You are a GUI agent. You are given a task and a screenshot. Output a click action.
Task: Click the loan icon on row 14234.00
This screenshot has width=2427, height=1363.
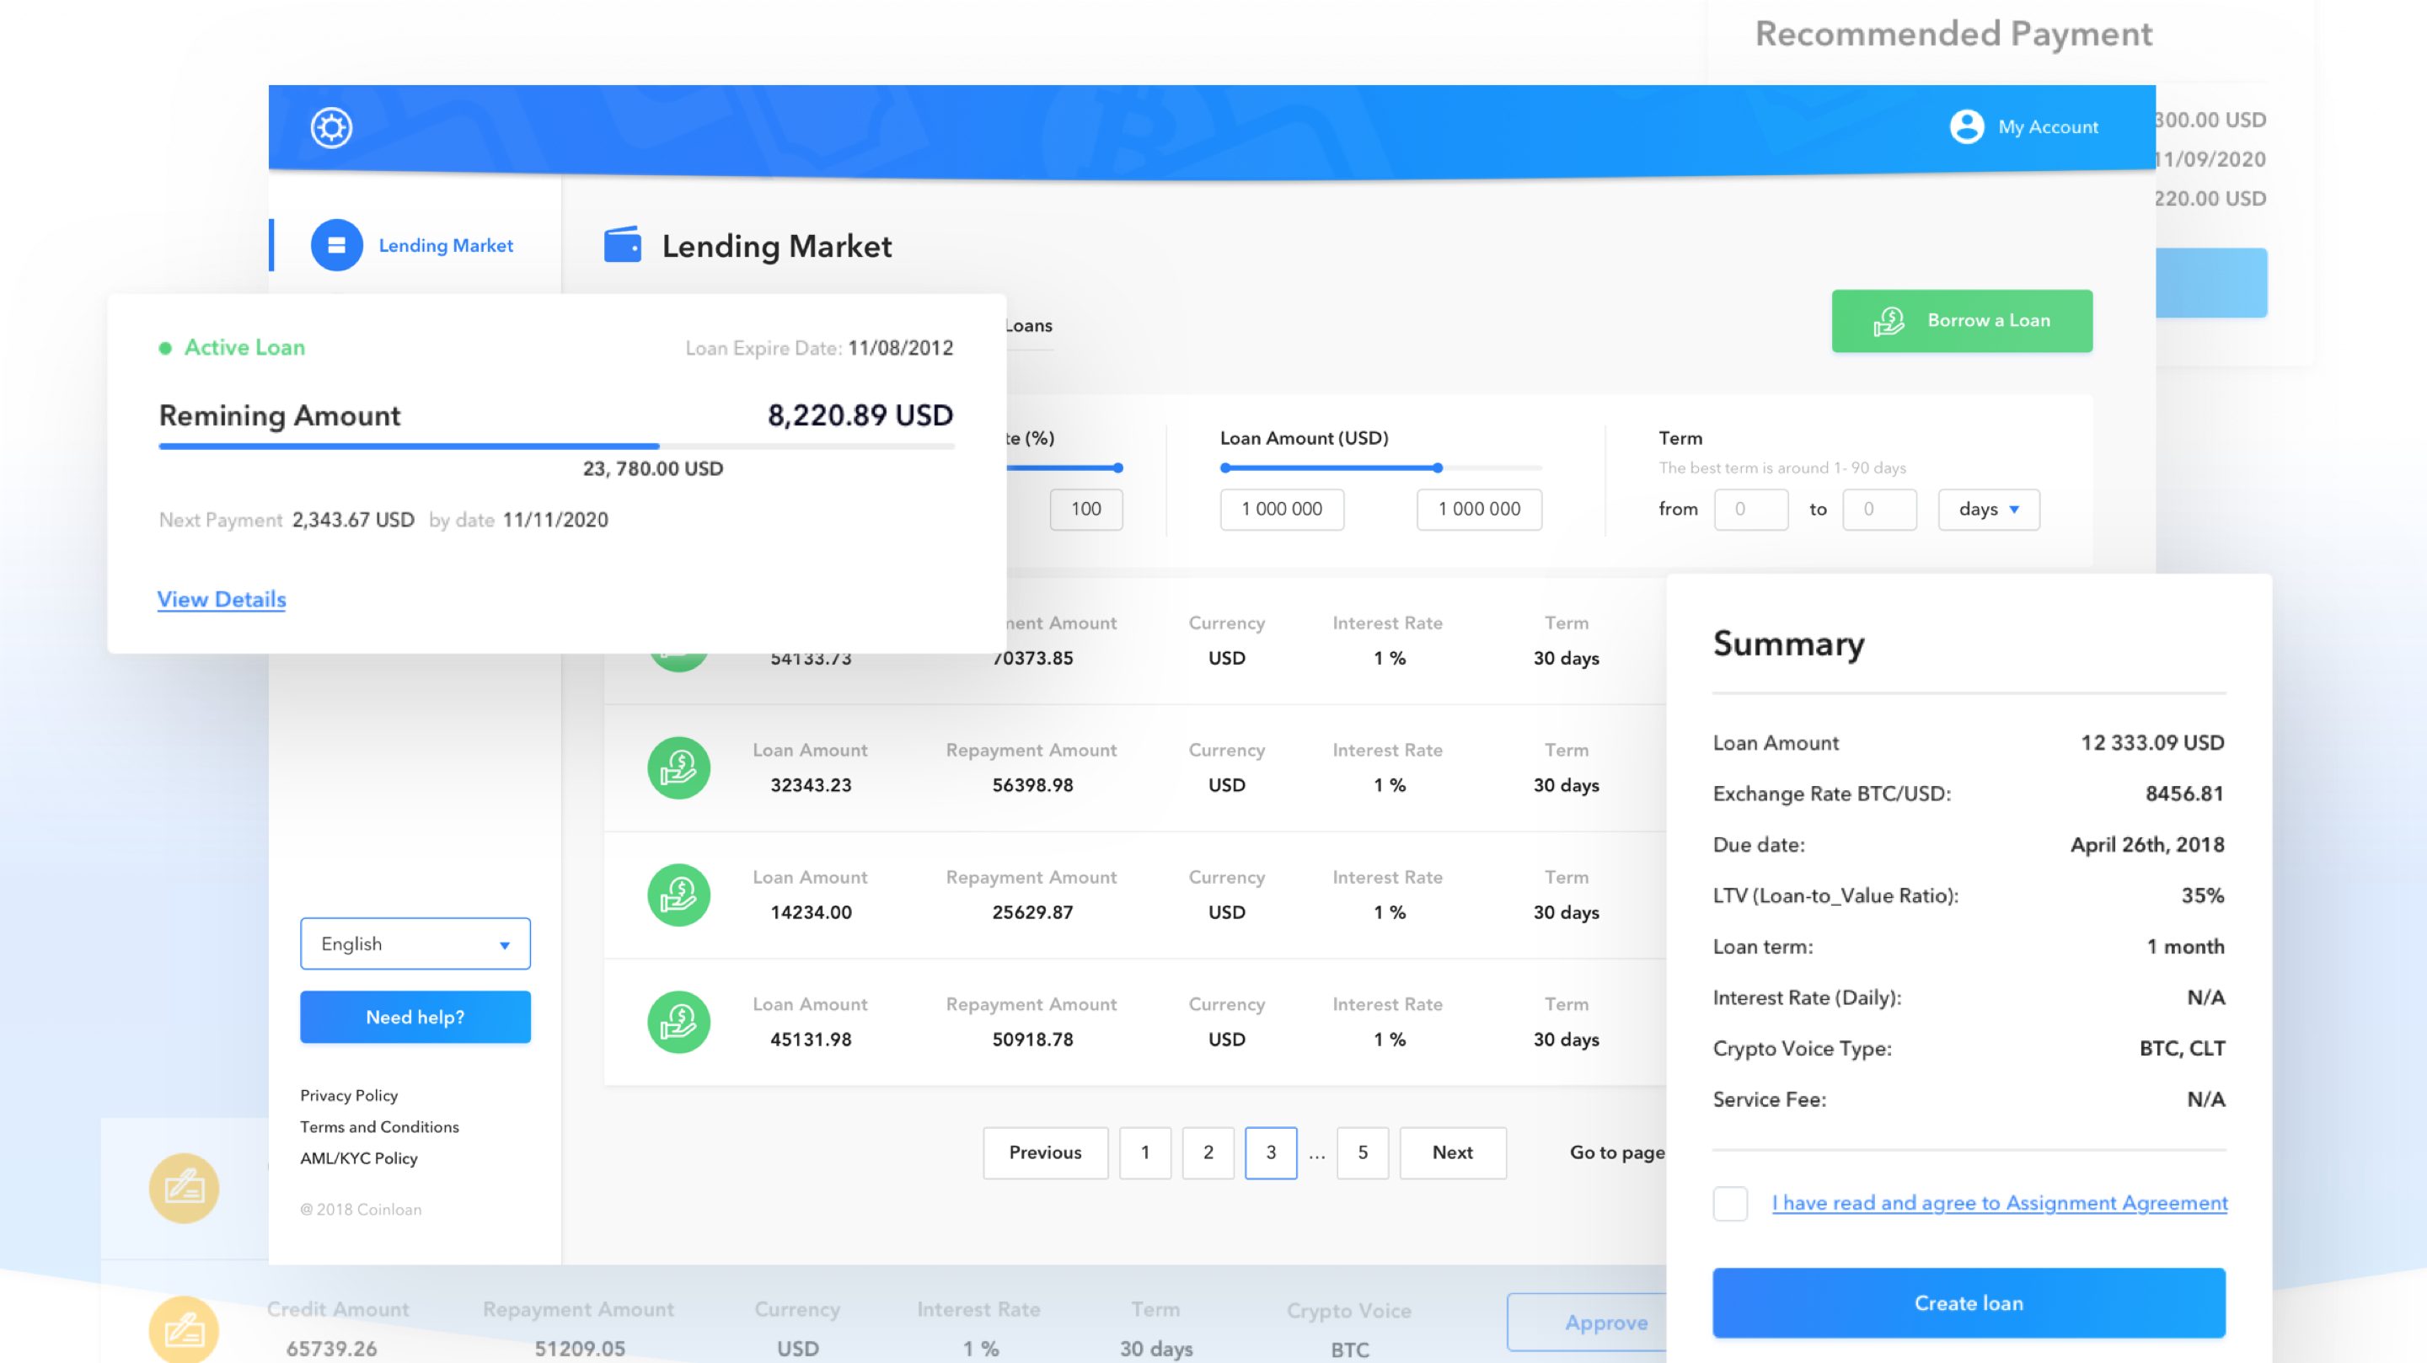[x=678, y=895]
